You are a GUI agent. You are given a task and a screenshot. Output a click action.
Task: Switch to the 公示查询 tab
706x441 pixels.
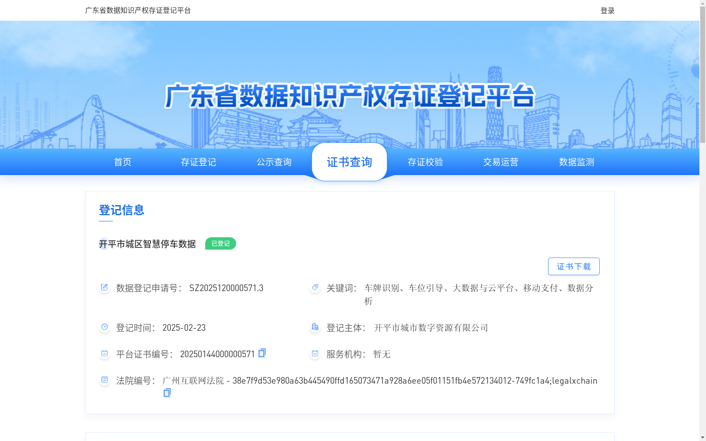[x=274, y=162]
